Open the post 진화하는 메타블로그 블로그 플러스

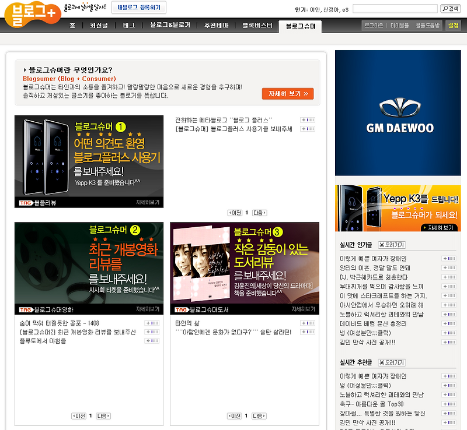pos(224,120)
